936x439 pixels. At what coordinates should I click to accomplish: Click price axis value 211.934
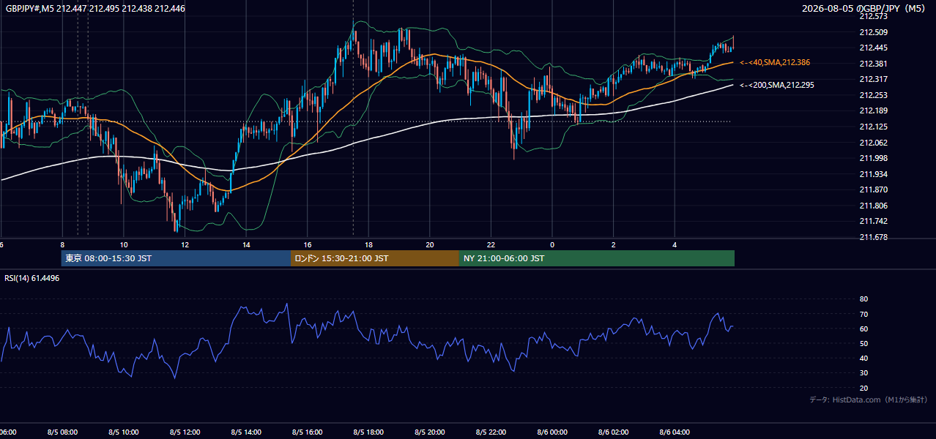[873, 174]
